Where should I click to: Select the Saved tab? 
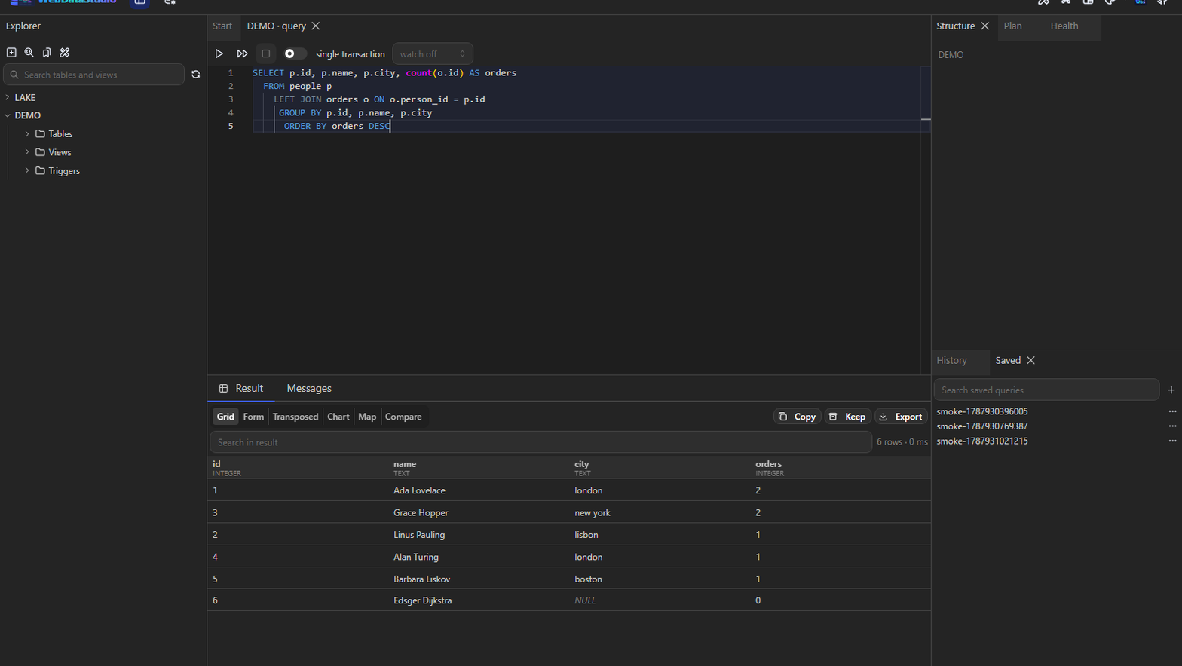[x=1008, y=360]
